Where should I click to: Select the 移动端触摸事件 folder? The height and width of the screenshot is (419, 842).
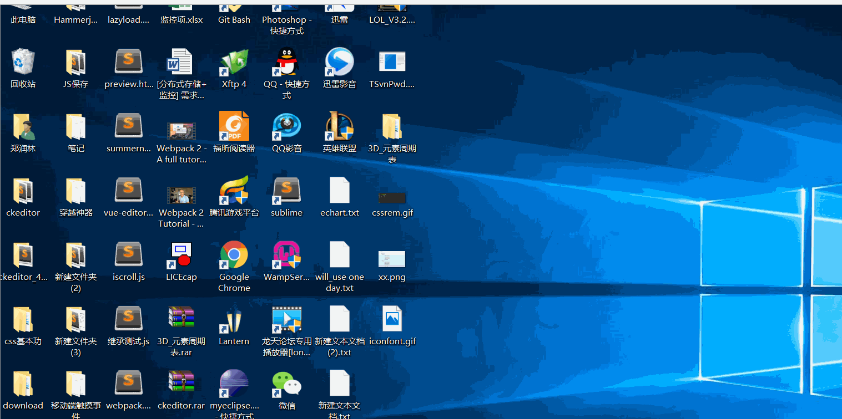75,384
